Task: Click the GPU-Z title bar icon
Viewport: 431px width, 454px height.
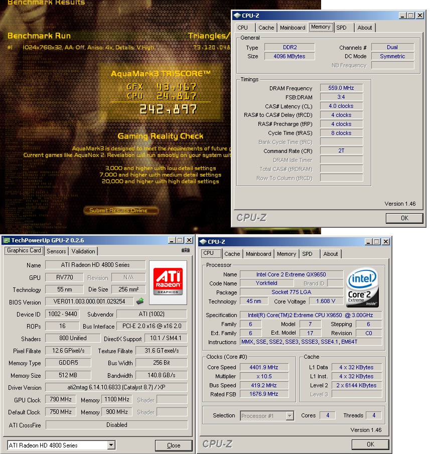Action: (x=7, y=240)
